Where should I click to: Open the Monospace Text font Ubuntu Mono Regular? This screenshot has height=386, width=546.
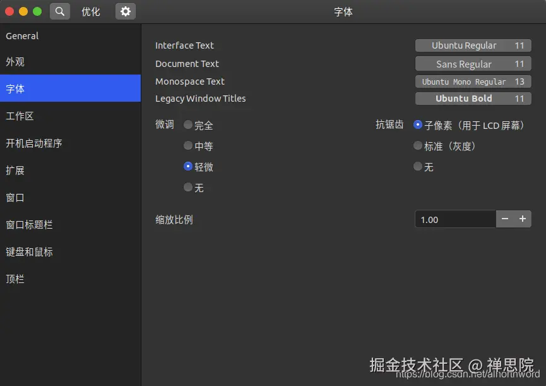tap(472, 81)
